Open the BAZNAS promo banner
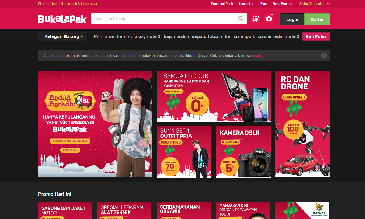 click(x=302, y=210)
